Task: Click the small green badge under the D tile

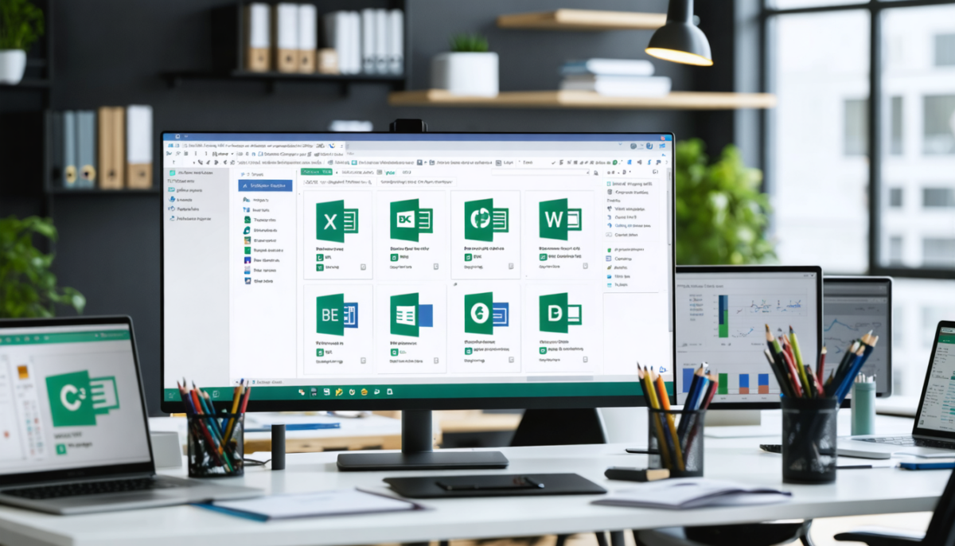Action: (x=543, y=350)
